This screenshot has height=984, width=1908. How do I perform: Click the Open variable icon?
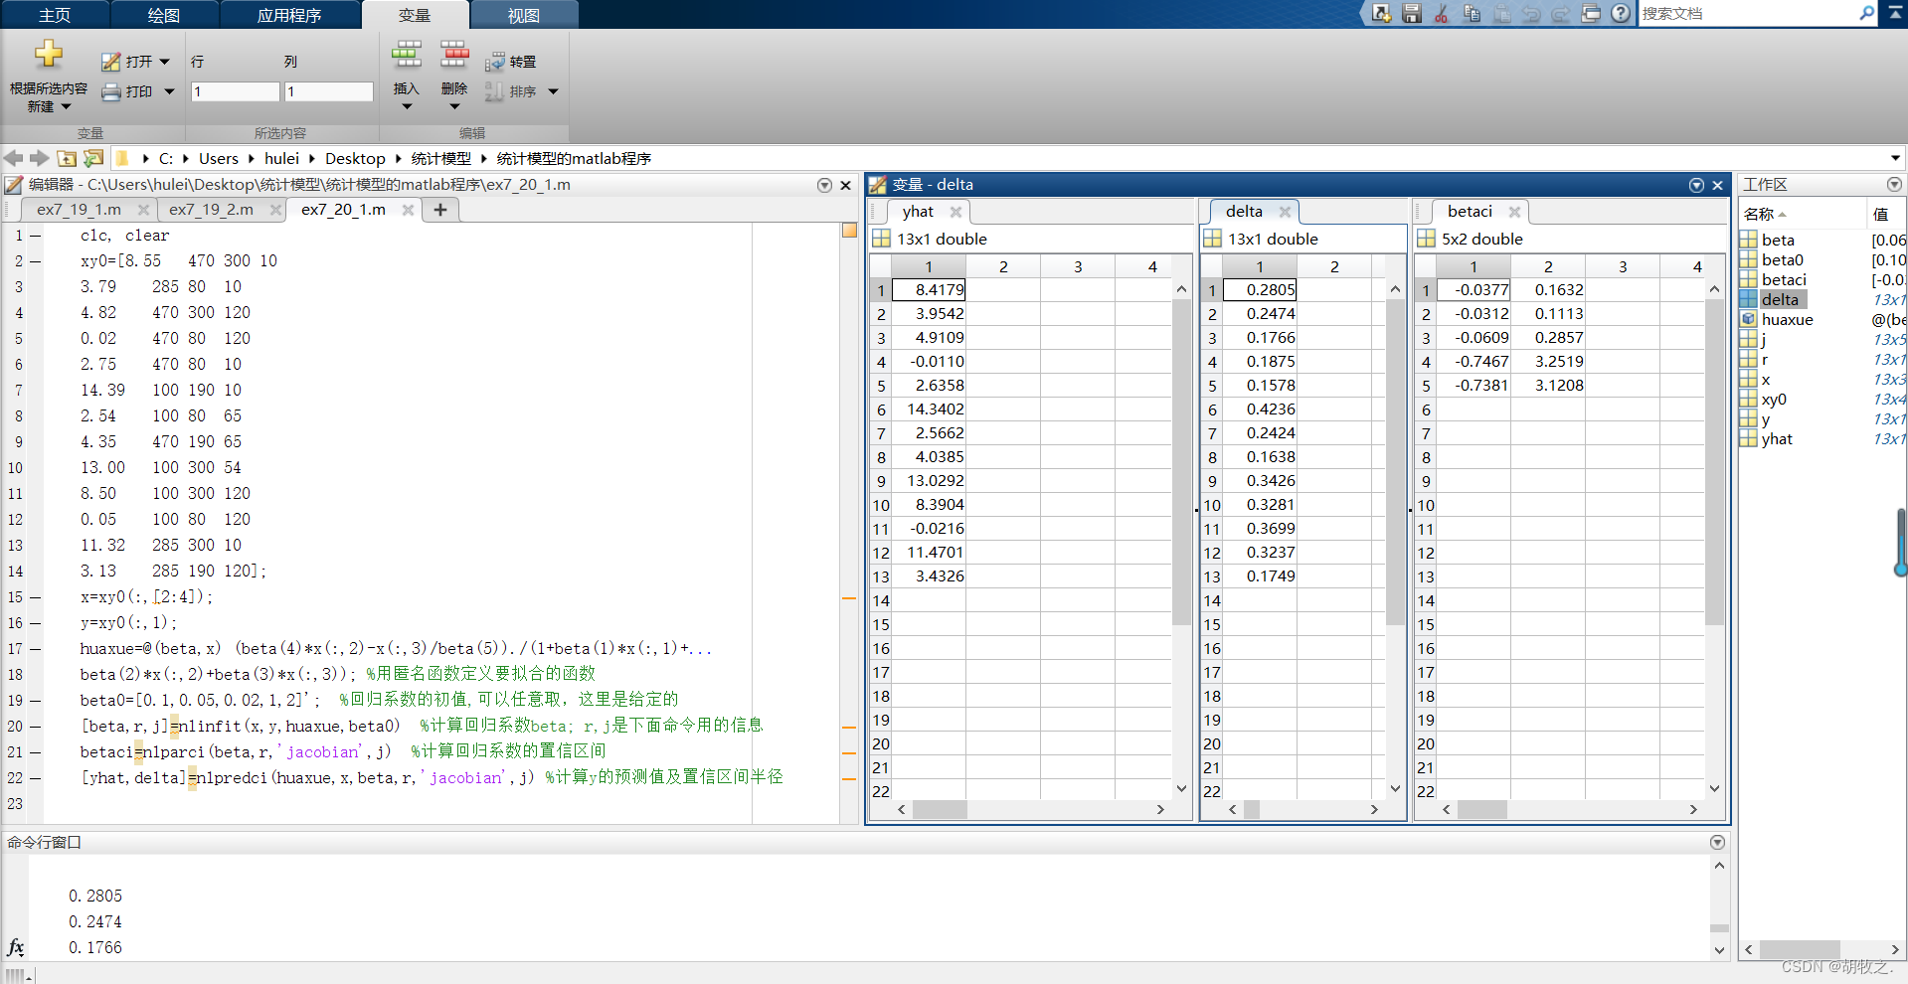coord(110,62)
